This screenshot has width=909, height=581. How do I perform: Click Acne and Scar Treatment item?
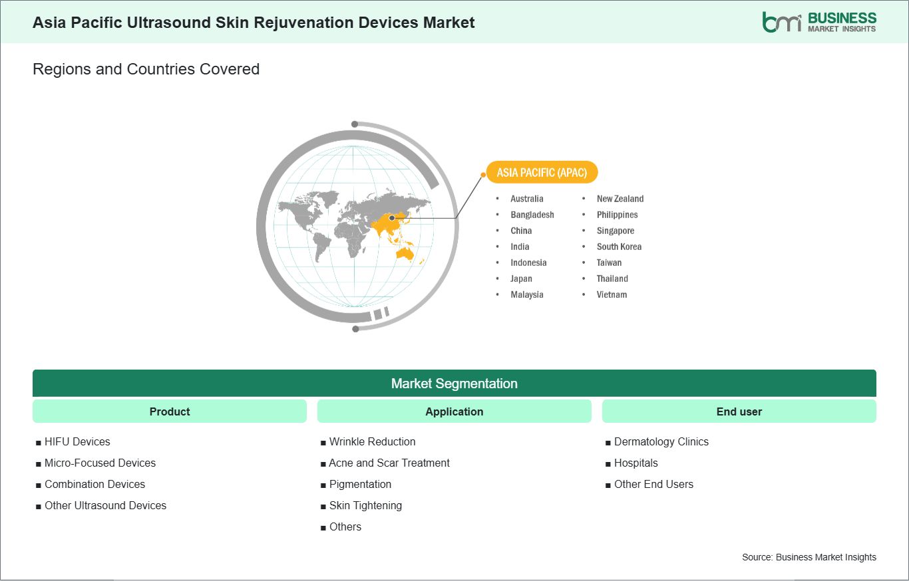[x=389, y=463]
